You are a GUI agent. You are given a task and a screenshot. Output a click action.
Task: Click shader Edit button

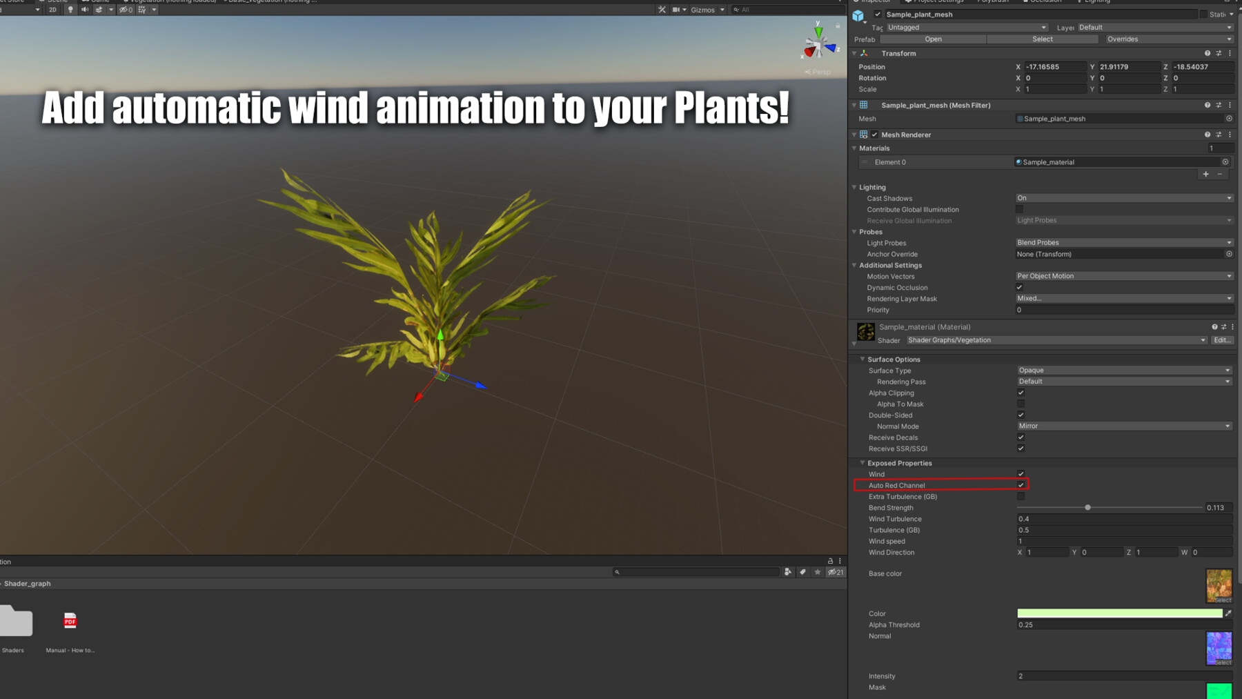coord(1222,340)
